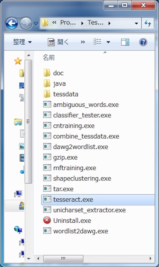The width and height of the screenshot is (159, 267).
Task: Open the Pictures library icon in sidebar
Action: click(22, 146)
